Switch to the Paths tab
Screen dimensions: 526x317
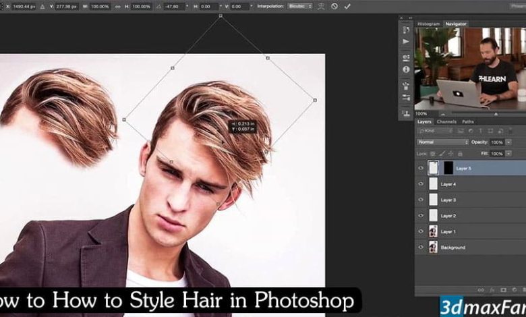[x=468, y=122]
